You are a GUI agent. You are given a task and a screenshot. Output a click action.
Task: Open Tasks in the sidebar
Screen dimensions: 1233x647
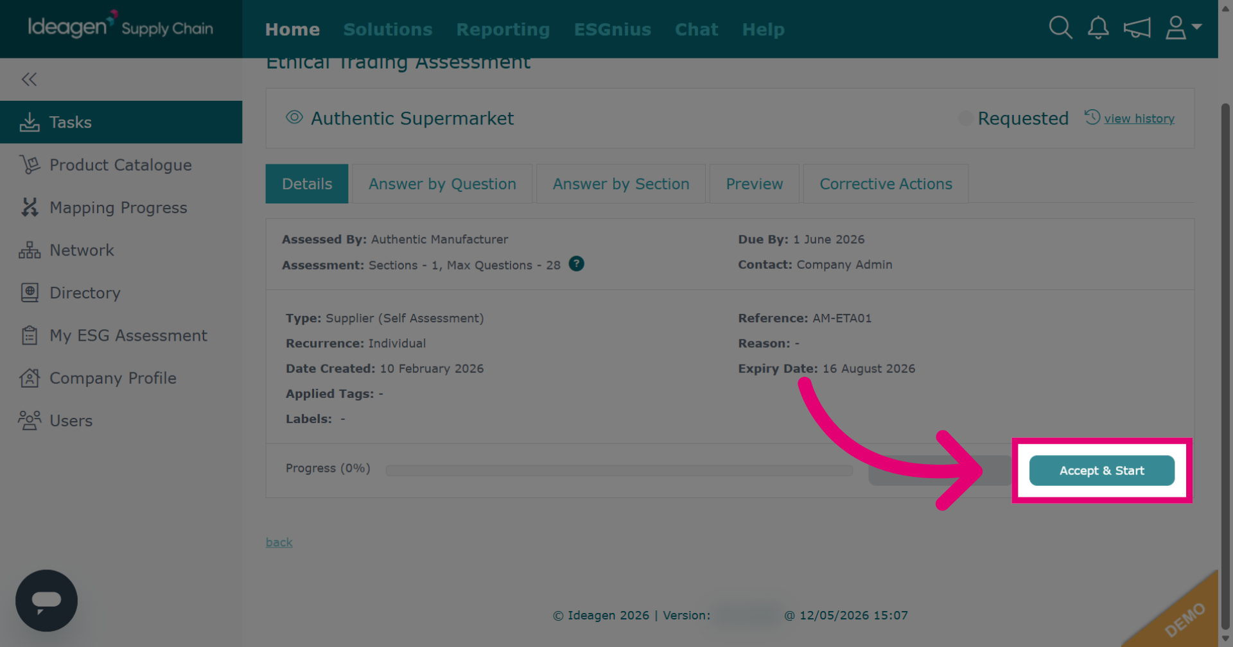point(121,122)
